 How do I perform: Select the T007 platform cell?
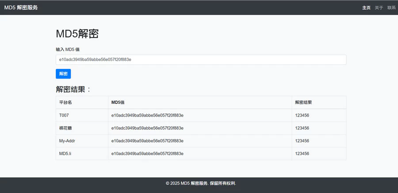64,115
